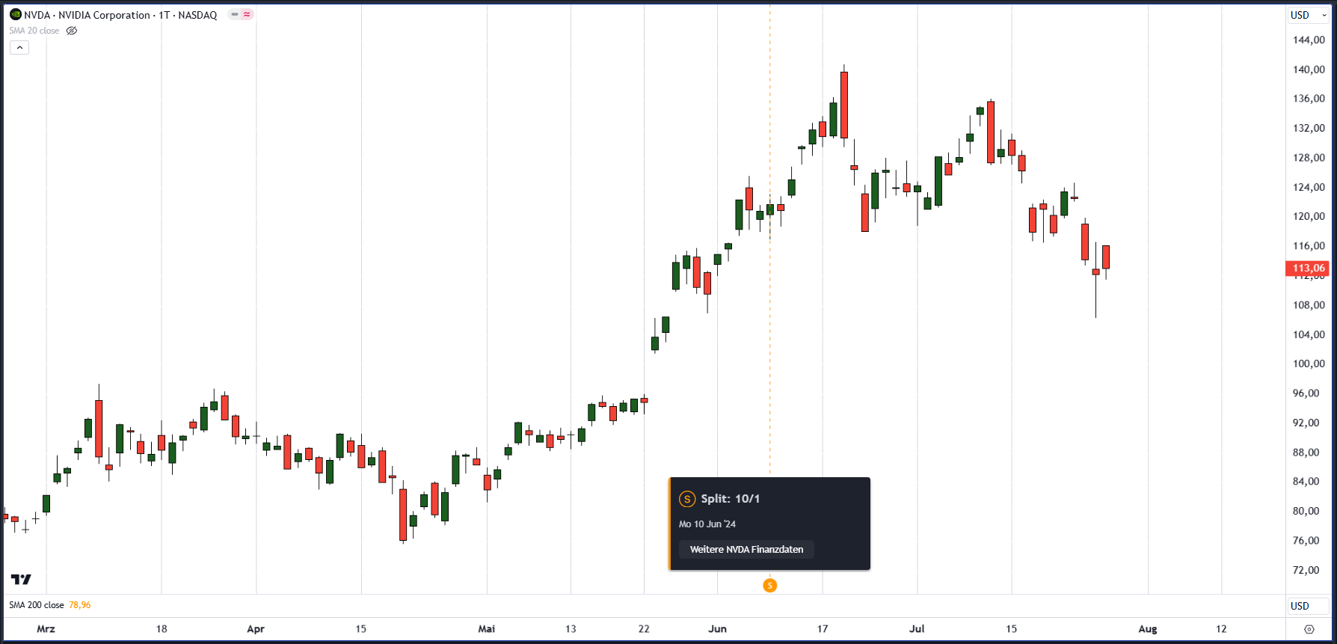The width and height of the screenshot is (1337, 644).
Task: Click the 'Aug' label on the time axis
Action: (1147, 629)
